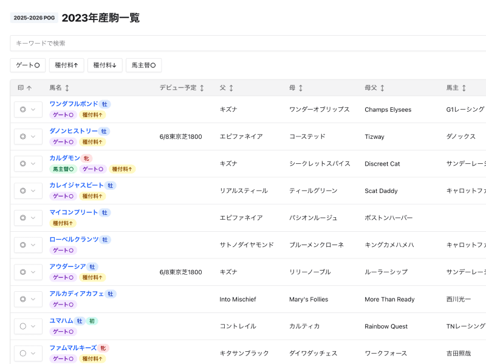486x364 pixels.
Task: Toggle the ゲート○ filter
Action: pyautogui.click(x=27, y=65)
